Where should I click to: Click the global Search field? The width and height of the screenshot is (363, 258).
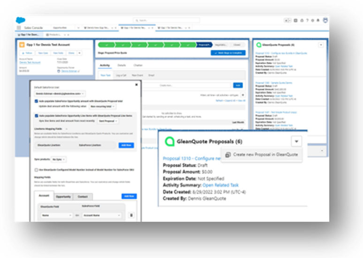(166, 20)
